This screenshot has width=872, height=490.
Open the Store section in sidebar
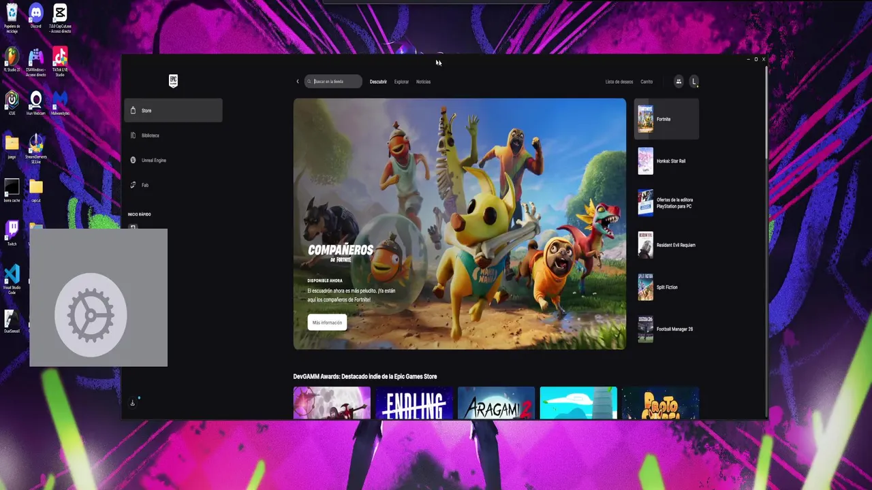pyautogui.click(x=173, y=110)
